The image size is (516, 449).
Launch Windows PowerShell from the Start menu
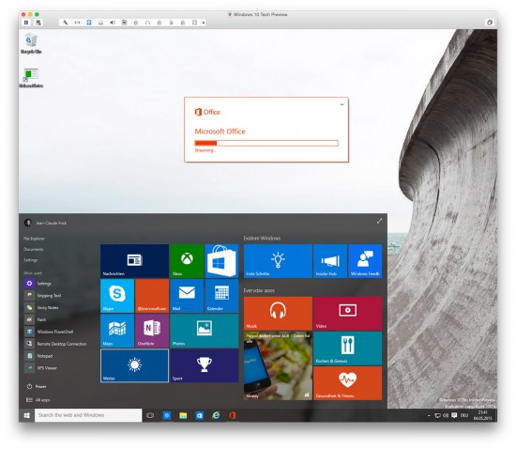tap(49, 332)
